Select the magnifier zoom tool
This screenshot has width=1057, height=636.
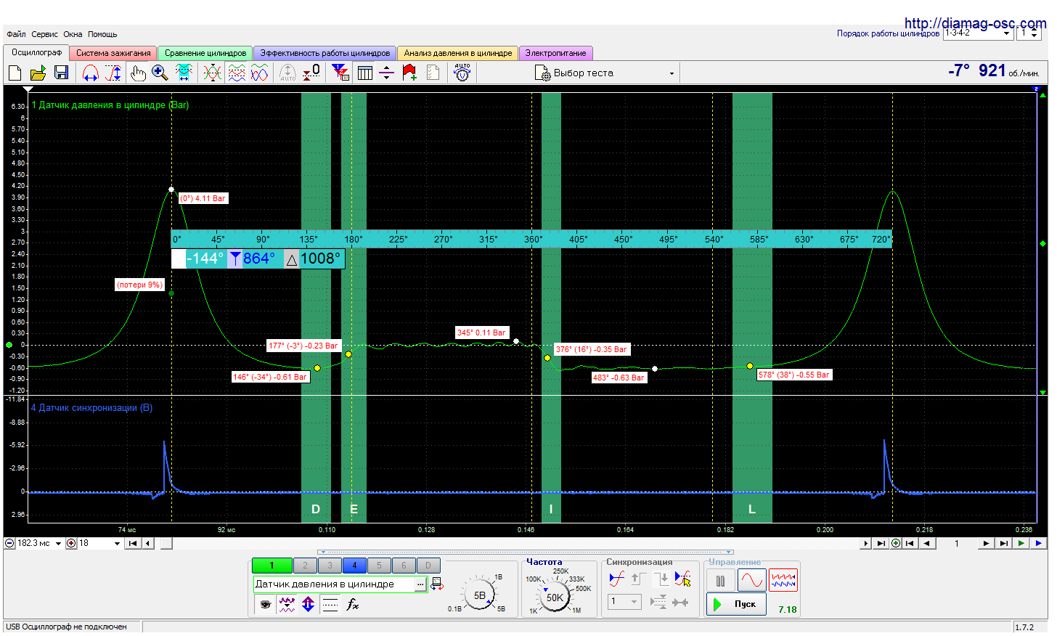click(160, 73)
